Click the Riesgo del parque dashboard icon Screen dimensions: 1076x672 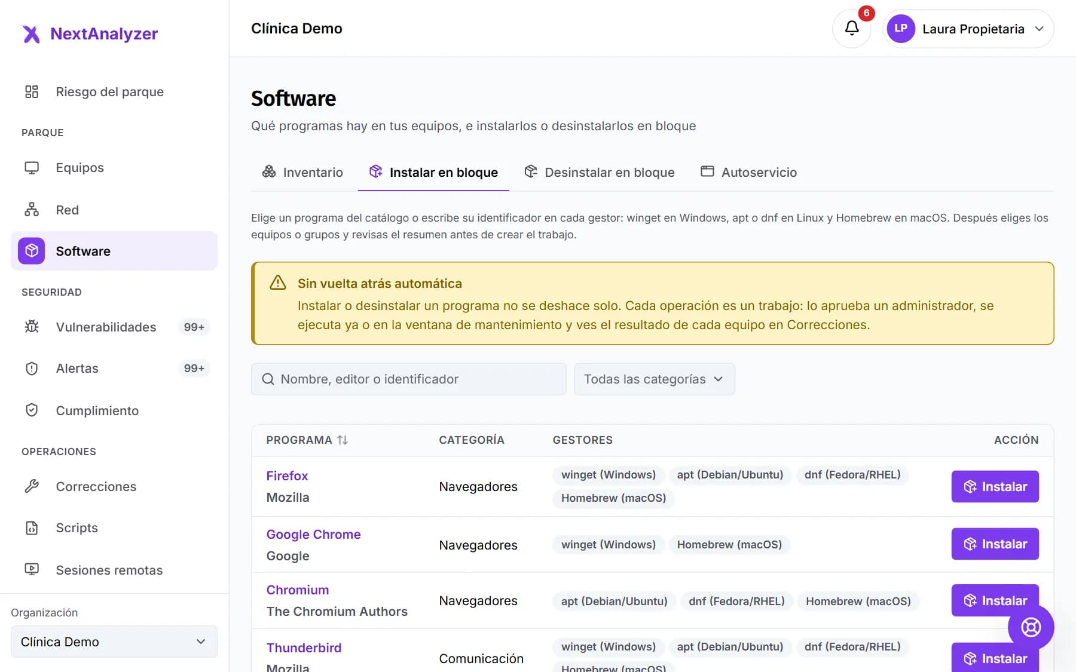(32, 91)
